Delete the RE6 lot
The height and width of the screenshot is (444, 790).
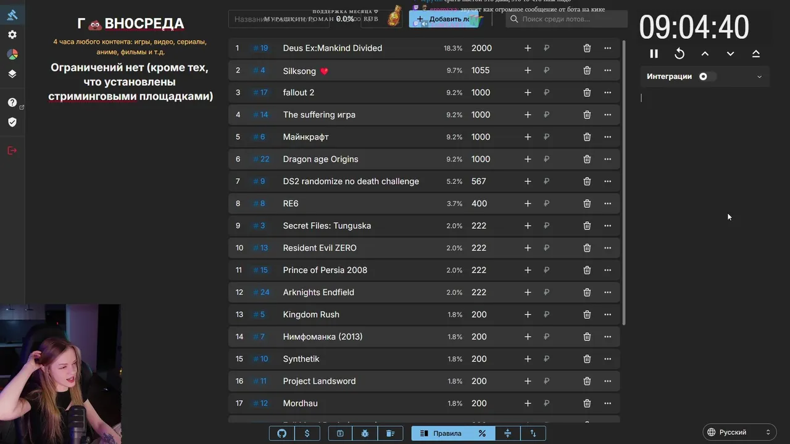pyautogui.click(x=587, y=203)
